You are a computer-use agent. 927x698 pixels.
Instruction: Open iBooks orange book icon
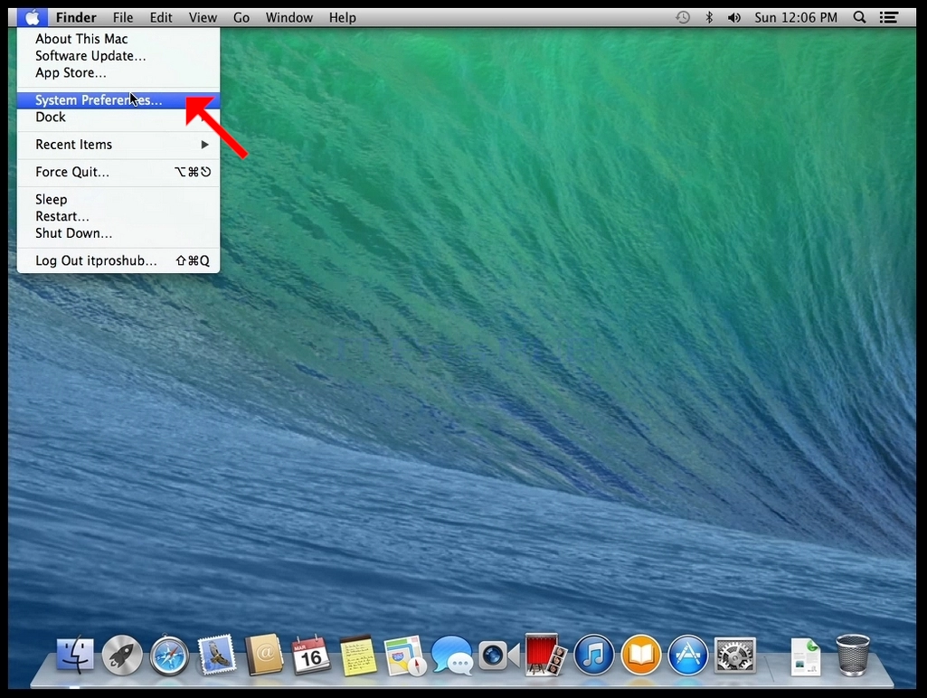coord(641,655)
